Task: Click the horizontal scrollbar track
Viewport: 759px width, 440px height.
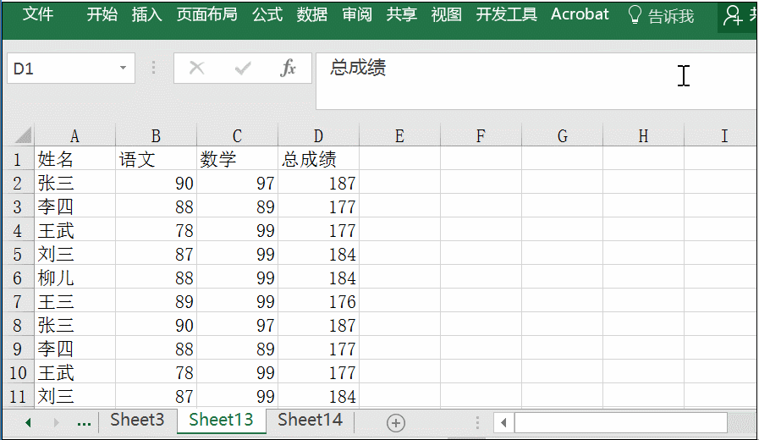Action: point(620,422)
